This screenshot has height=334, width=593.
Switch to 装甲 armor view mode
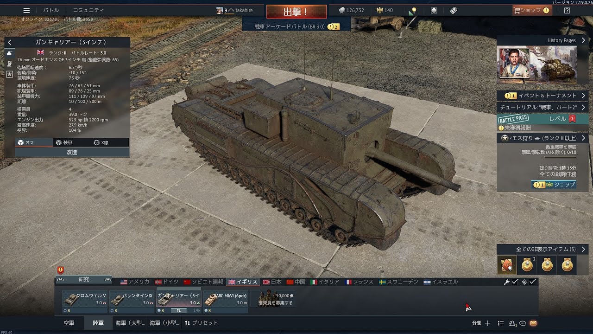[71, 142]
